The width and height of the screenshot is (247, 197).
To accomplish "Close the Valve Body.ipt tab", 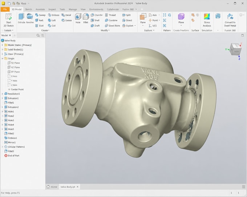I will click(x=77, y=187).
